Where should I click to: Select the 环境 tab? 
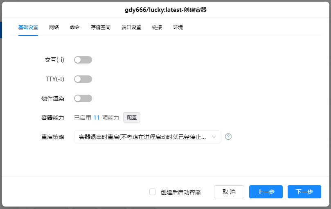178,27
